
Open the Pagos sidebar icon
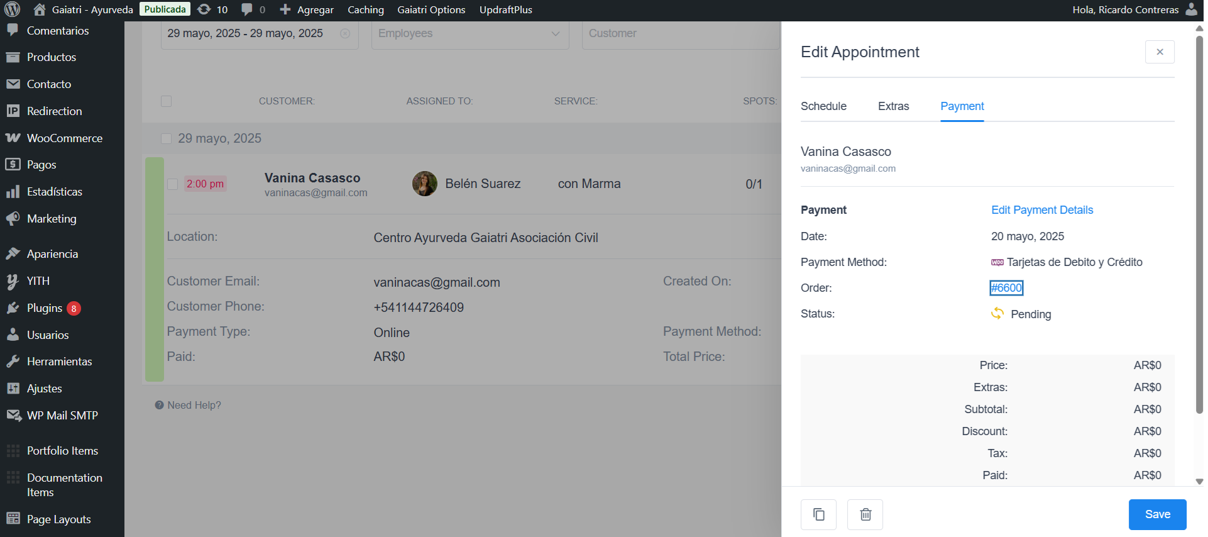tap(13, 164)
